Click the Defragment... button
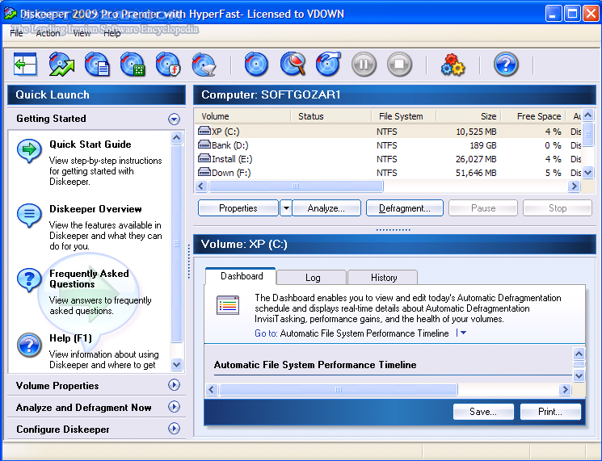This screenshot has width=602, height=461. point(405,208)
